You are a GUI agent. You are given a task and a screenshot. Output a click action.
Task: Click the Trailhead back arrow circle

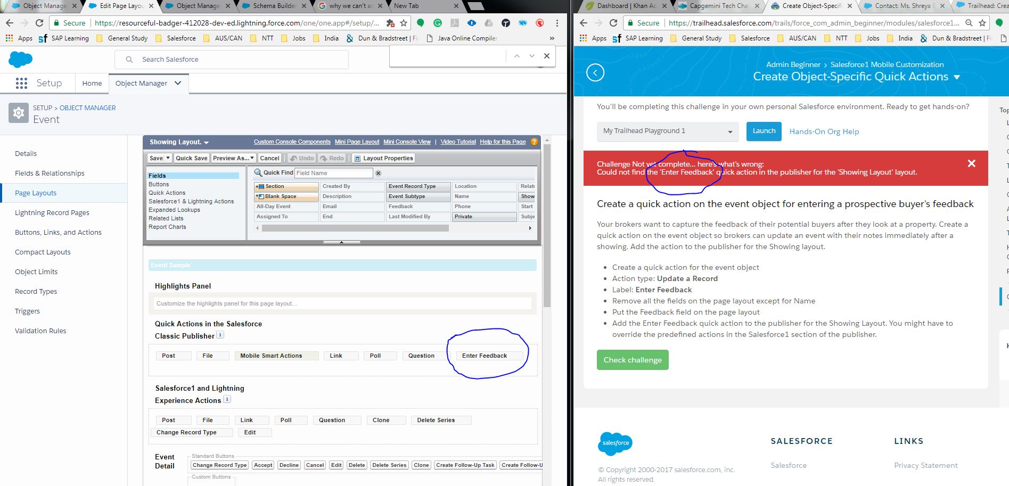595,72
